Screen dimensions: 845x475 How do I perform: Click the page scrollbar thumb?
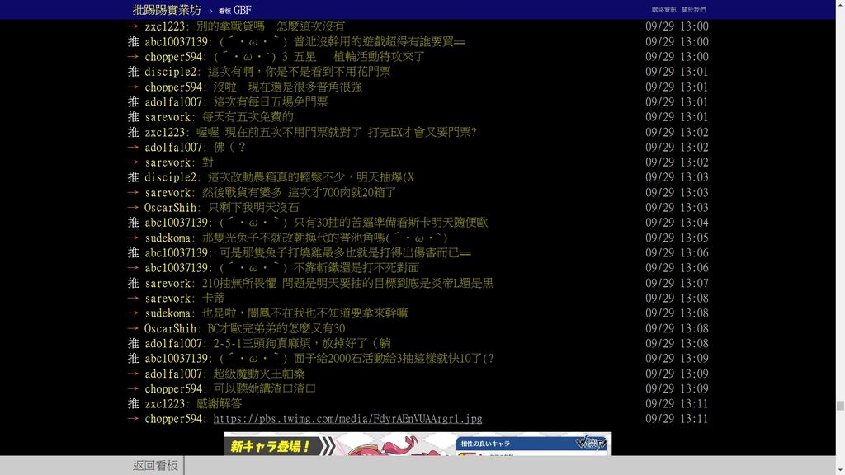coord(840,406)
